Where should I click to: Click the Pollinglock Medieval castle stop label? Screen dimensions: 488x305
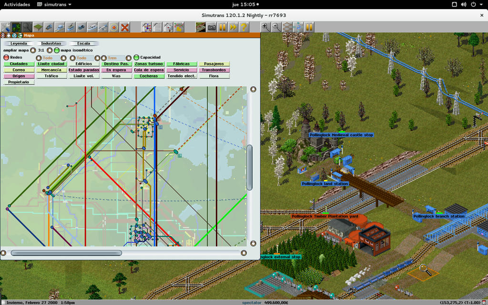point(341,135)
